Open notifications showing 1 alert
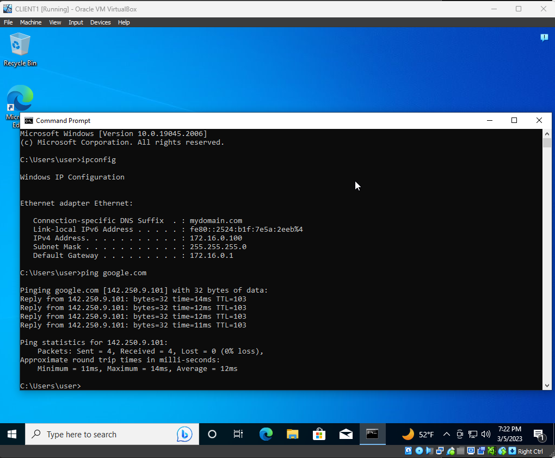 click(540, 435)
